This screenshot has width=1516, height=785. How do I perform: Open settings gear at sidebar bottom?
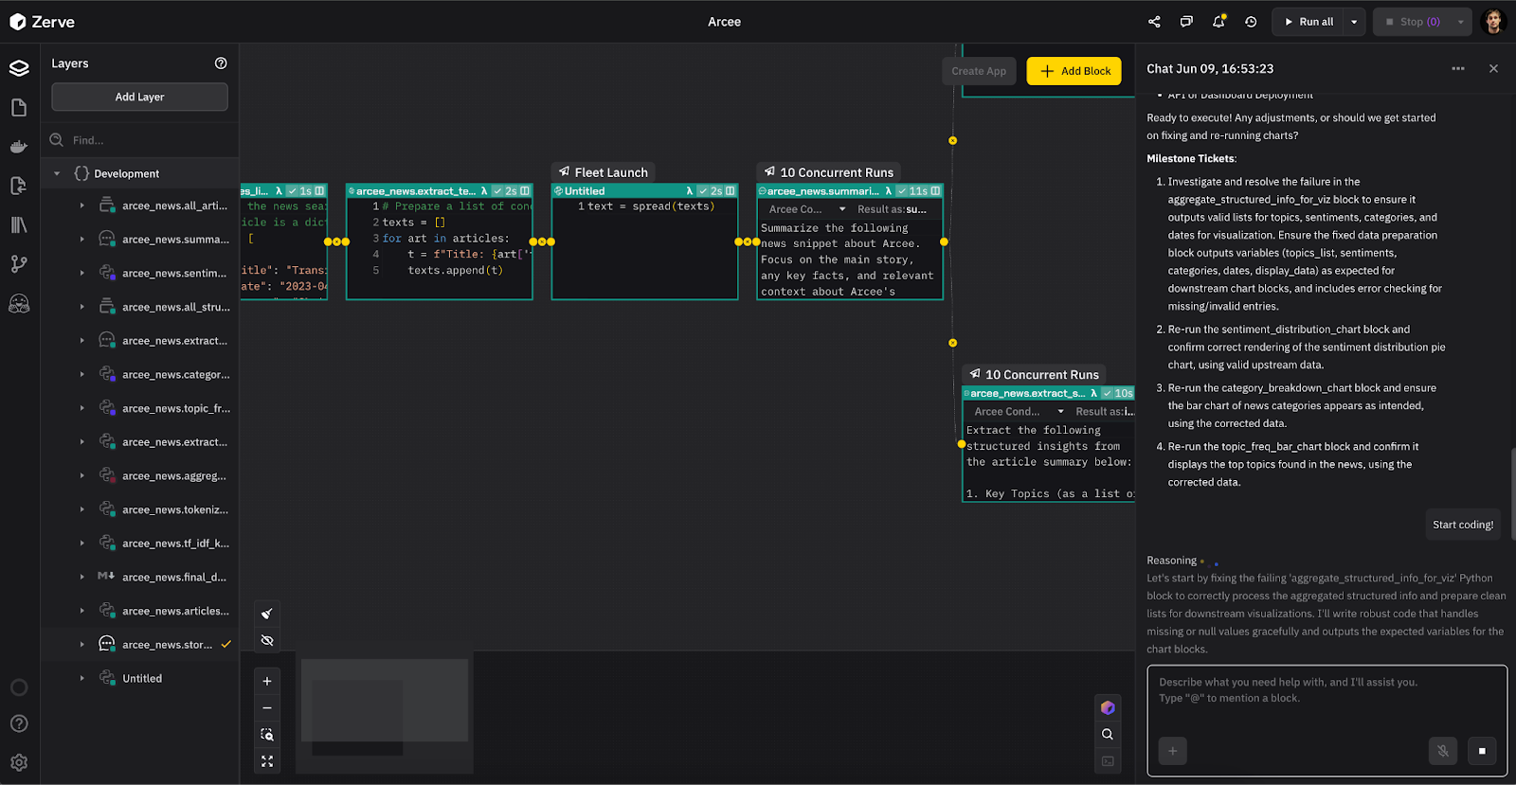click(x=19, y=762)
